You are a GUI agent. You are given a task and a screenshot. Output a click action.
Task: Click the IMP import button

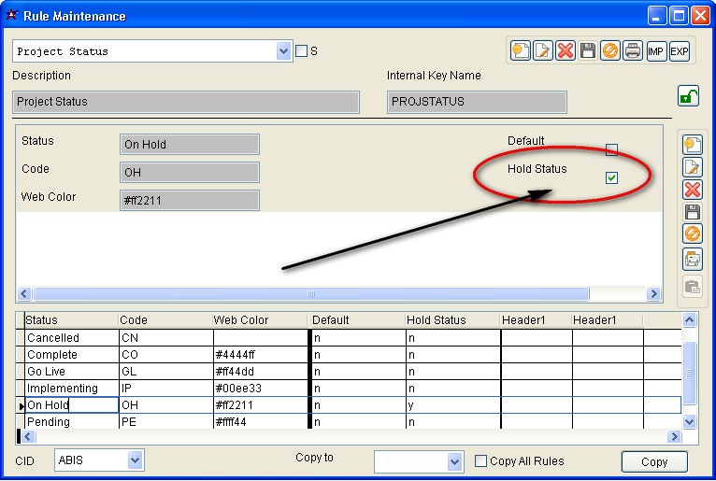[655, 51]
